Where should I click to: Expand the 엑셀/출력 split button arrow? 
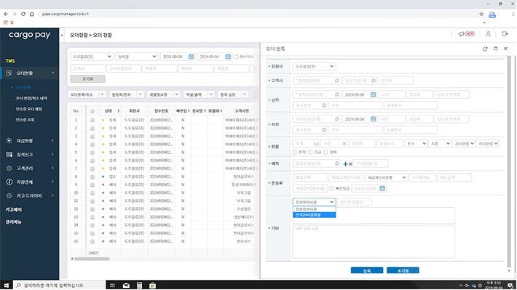211,94
